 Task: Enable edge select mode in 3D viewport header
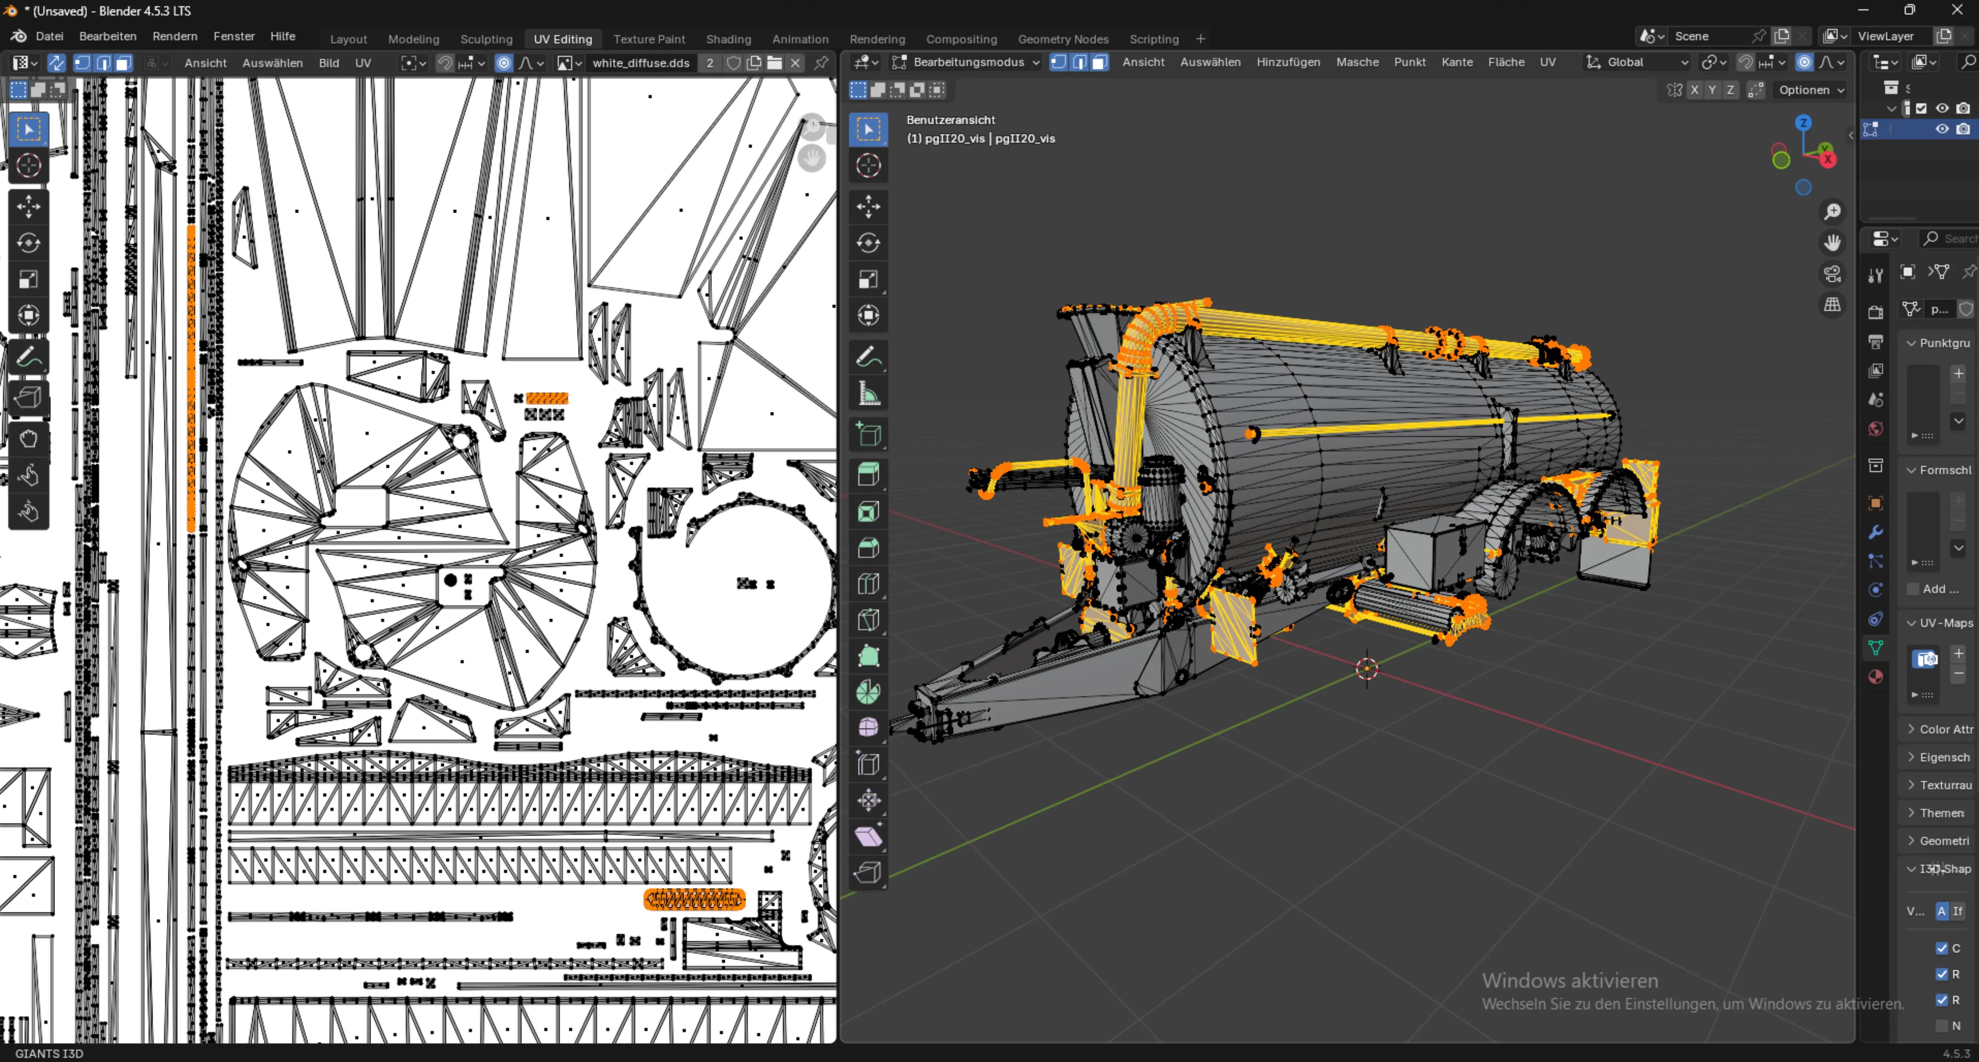click(x=1079, y=62)
